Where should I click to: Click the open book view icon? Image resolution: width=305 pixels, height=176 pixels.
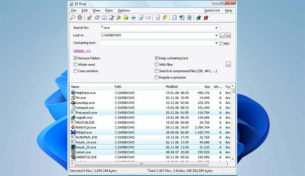[x=104, y=18]
